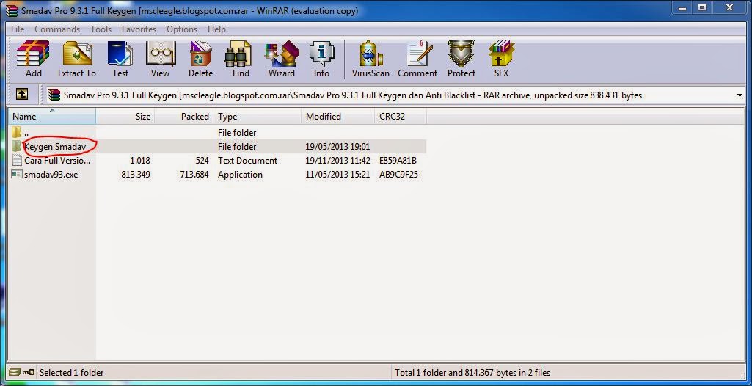The image size is (752, 386).
Task: Select the Cara Full Versio... file name
Action: click(57, 161)
